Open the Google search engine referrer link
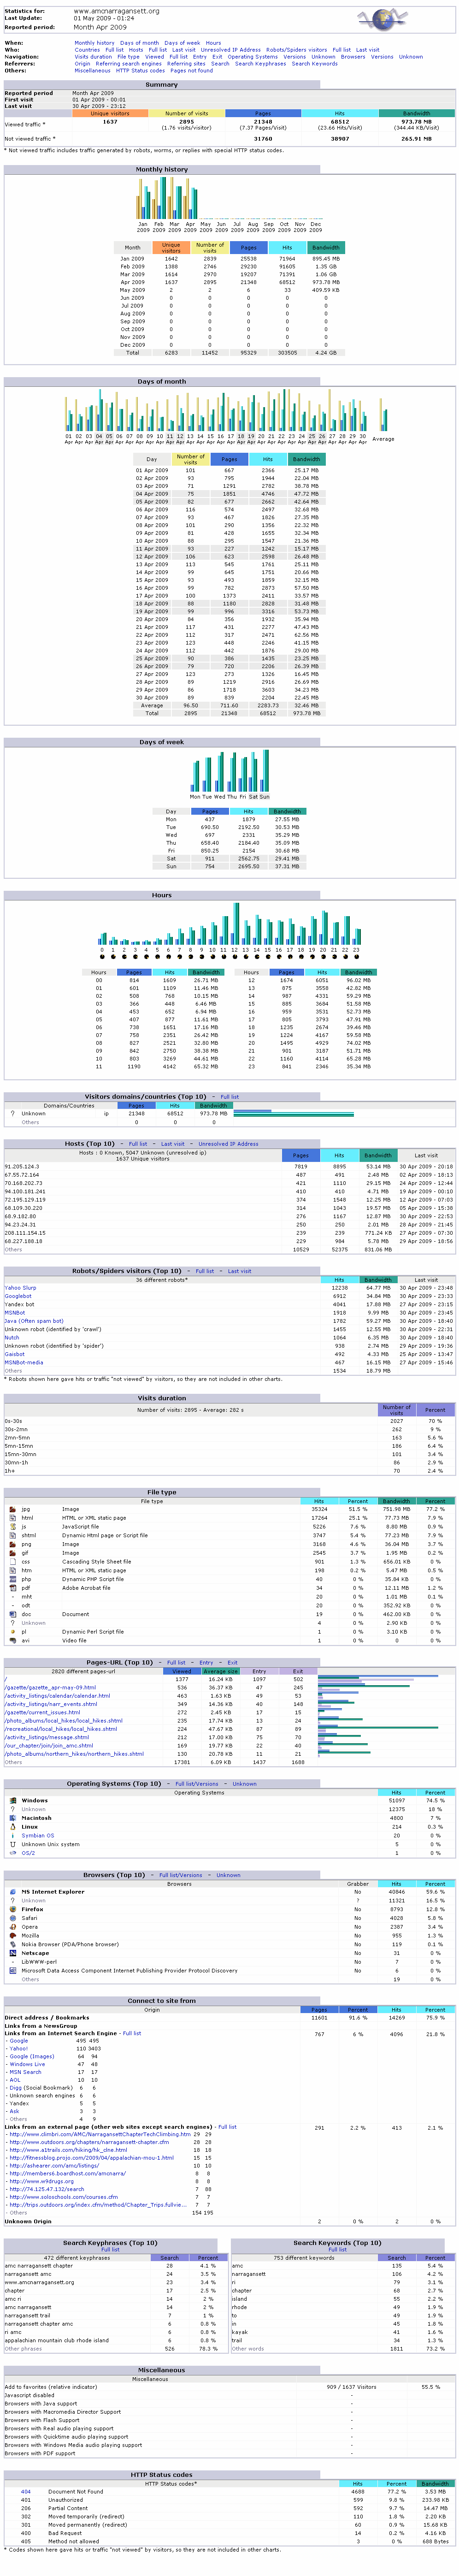 tap(19, 2041)
